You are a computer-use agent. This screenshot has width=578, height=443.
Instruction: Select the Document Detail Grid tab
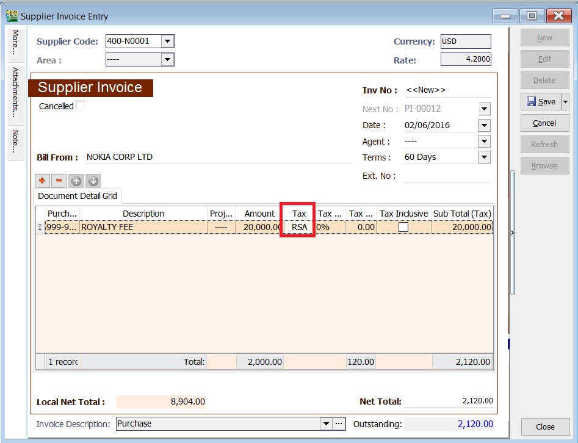78,196
